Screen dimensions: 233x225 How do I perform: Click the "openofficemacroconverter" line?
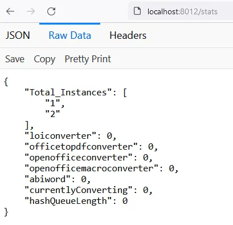tap(101, 168)
